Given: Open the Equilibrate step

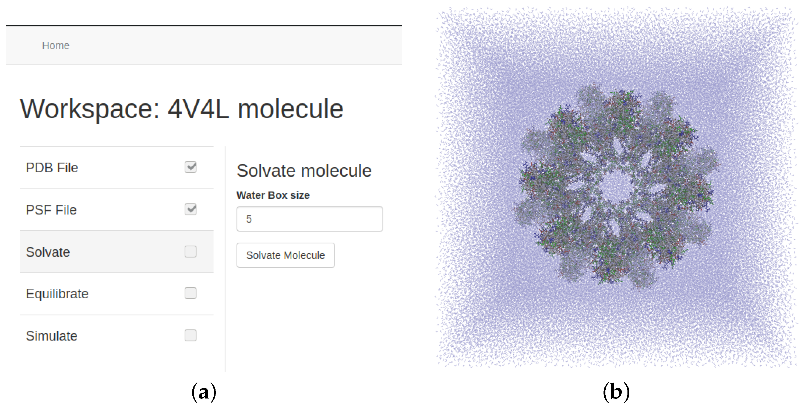Looking at the screenshot, I should (57, 294).
